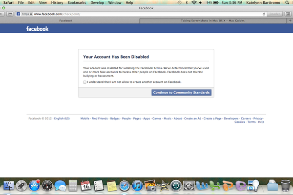
Task: Click the volume icon in menu bar
Action: (201, 2)
